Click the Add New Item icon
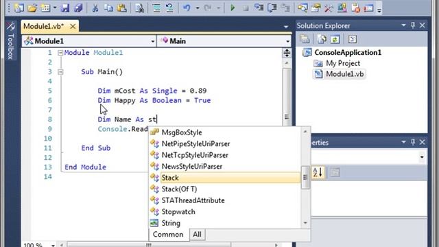Image resolution: width=439 pixels, height=247 pixels. tap(45, 8)
